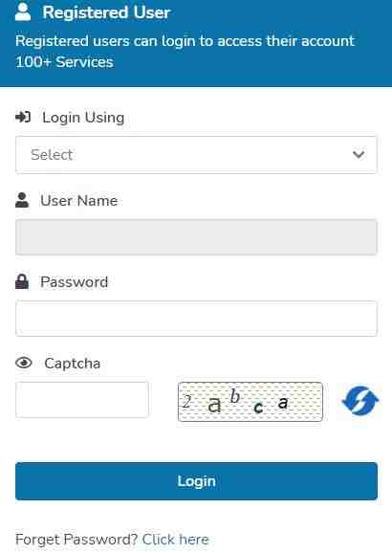Click the Password label text

pyautogui.click(x=75, y=282)
